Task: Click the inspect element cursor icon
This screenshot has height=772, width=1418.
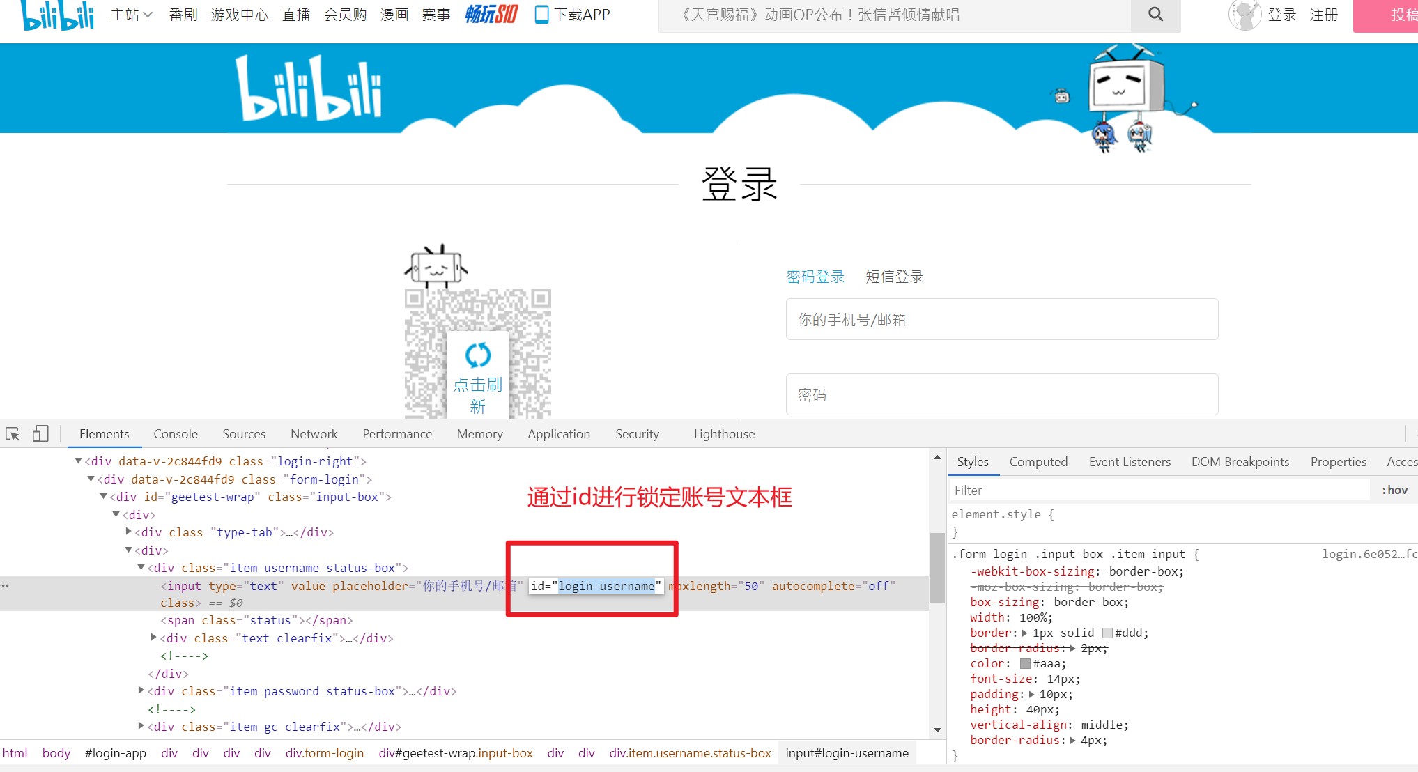Action: point(14,435)
